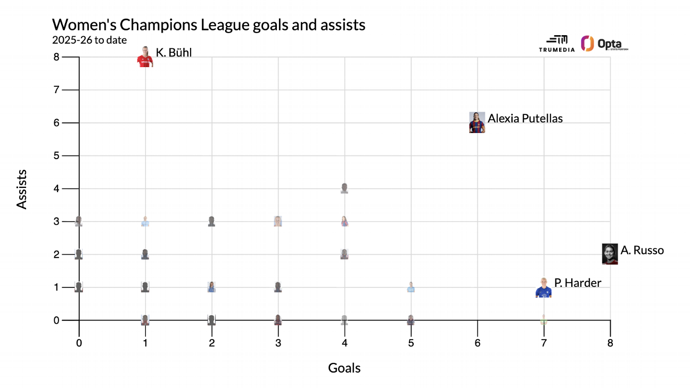The image size is (690, 388).
Task: Click K. Bühl's player photo marker
Action: click(x=145, y=57)
